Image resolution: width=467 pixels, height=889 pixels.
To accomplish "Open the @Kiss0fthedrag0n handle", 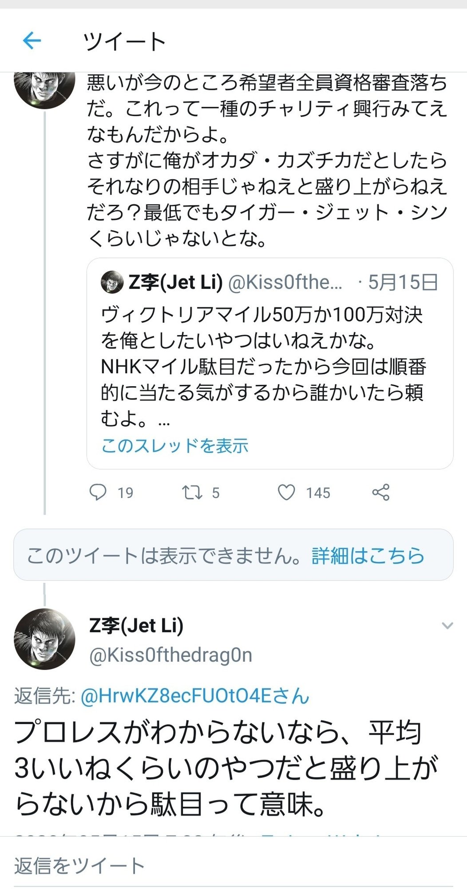I will 170,655.
